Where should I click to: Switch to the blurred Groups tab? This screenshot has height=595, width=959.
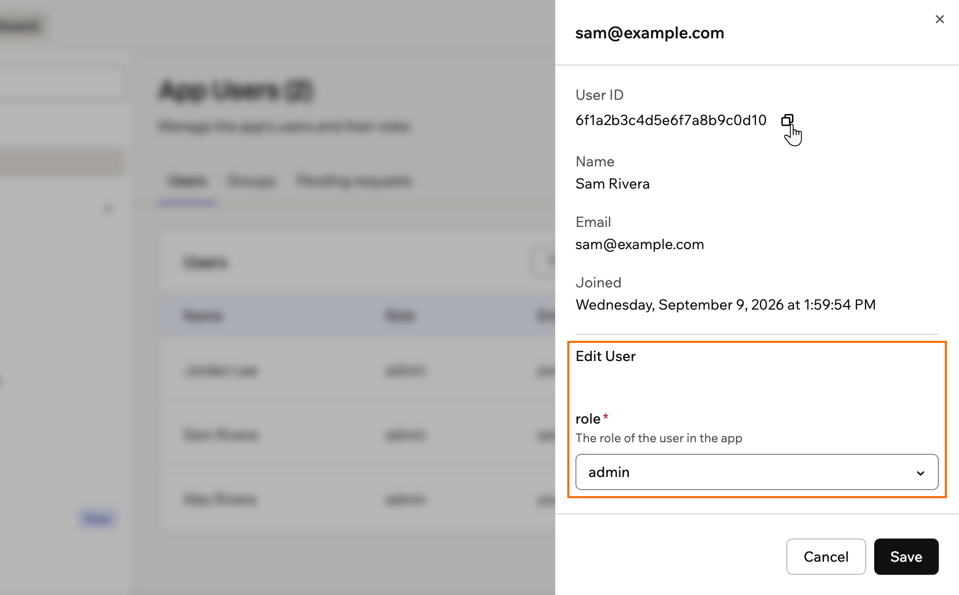point(251,181)
